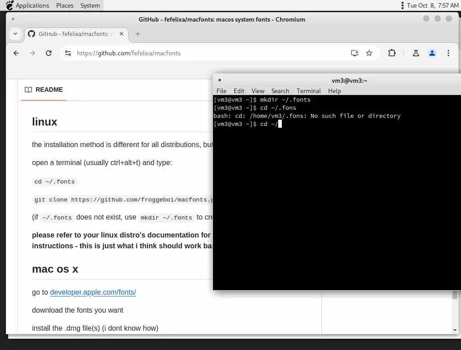Reload the GitHub page
461x350 pixels.
[x=49, y=53]
